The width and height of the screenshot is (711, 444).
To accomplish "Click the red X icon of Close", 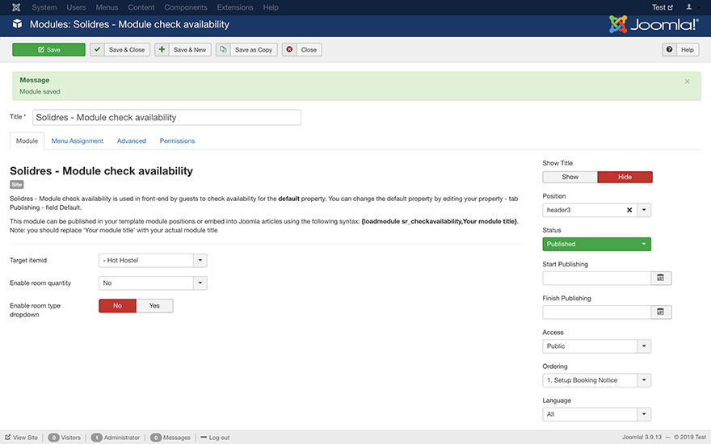I will pos(289,49).
